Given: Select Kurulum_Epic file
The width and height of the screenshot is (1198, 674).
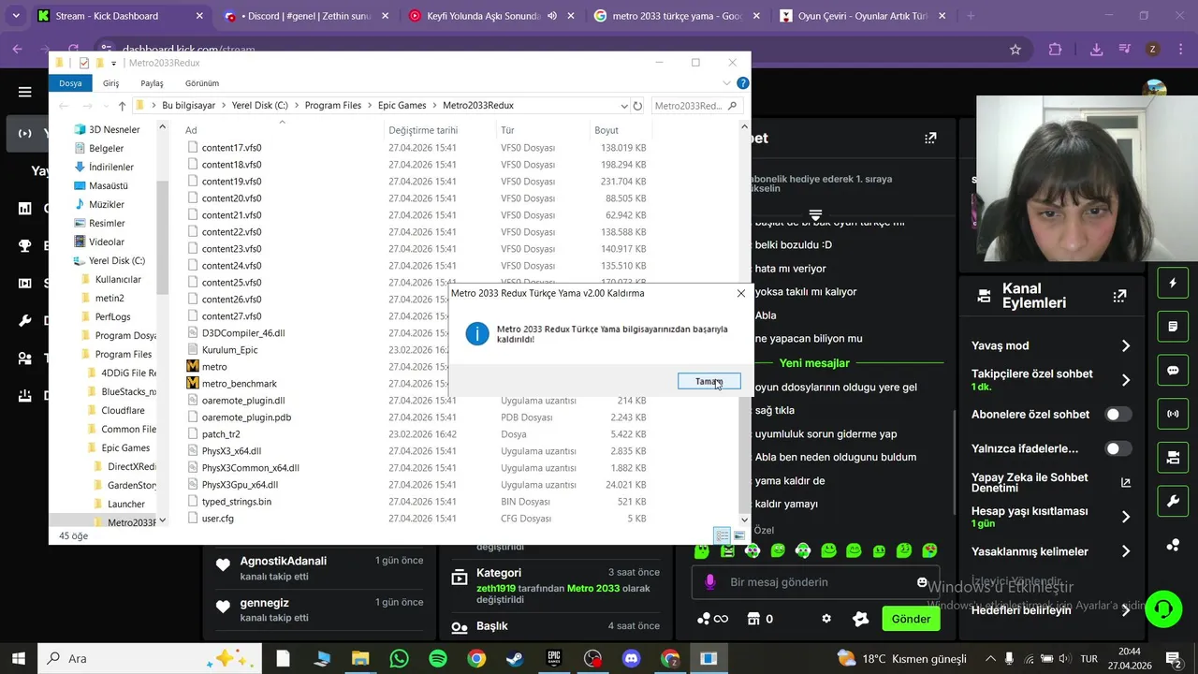Looking at the screenshot, I should tap(229, 350).
